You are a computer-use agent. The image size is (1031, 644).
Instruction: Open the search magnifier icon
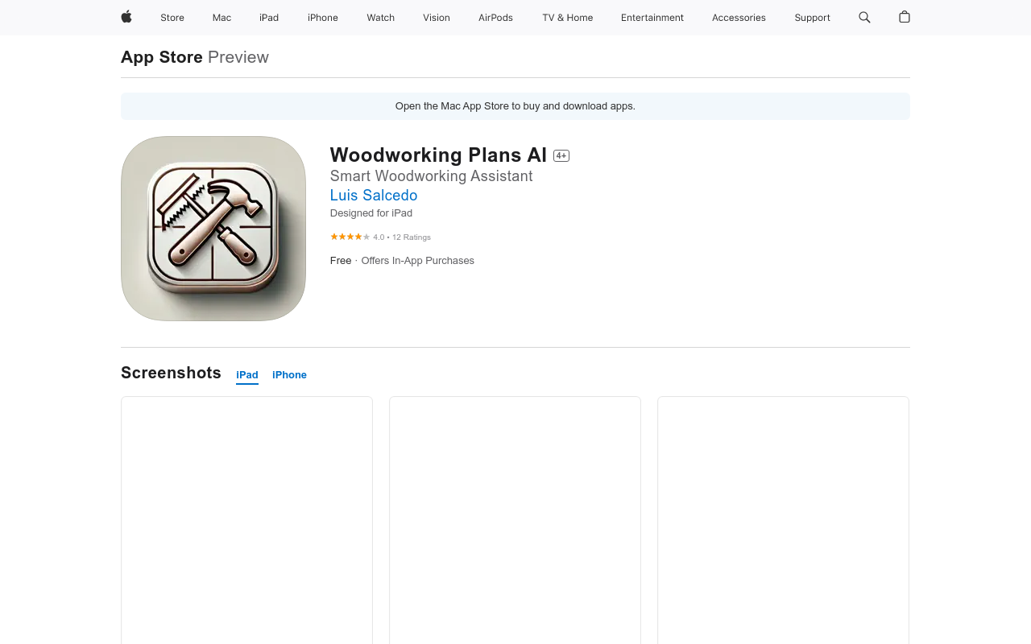click(864, 17)
